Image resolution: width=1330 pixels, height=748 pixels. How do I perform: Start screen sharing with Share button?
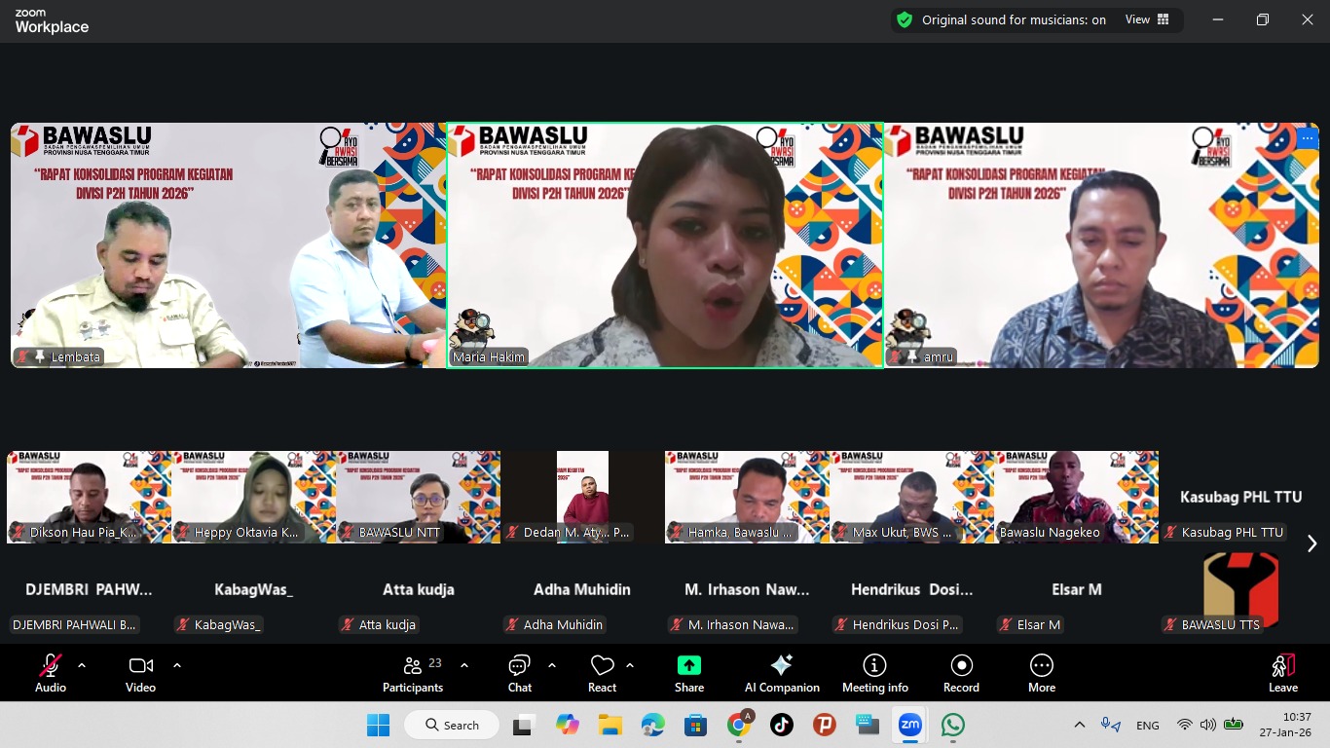pos(689,672)
